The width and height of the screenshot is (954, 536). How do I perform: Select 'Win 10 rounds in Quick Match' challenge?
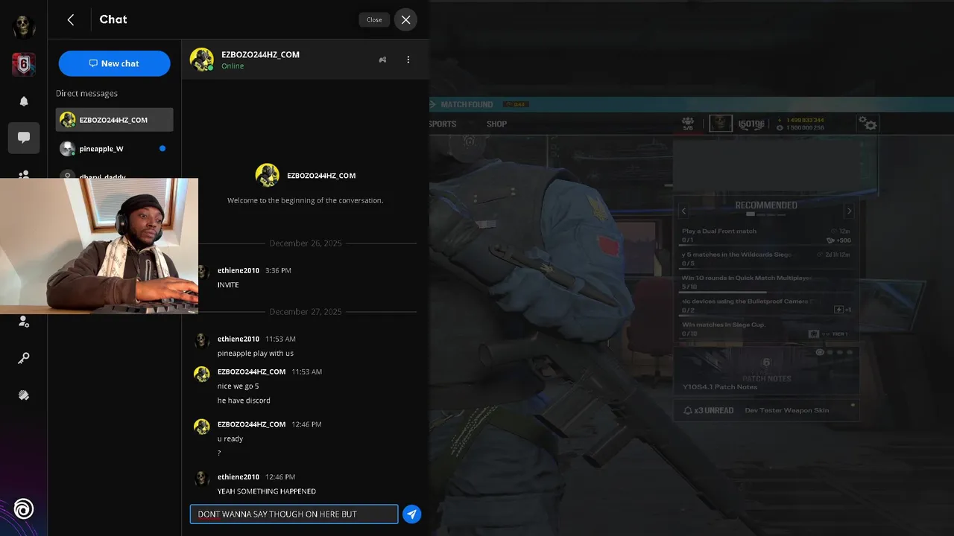tap(766, 282)
